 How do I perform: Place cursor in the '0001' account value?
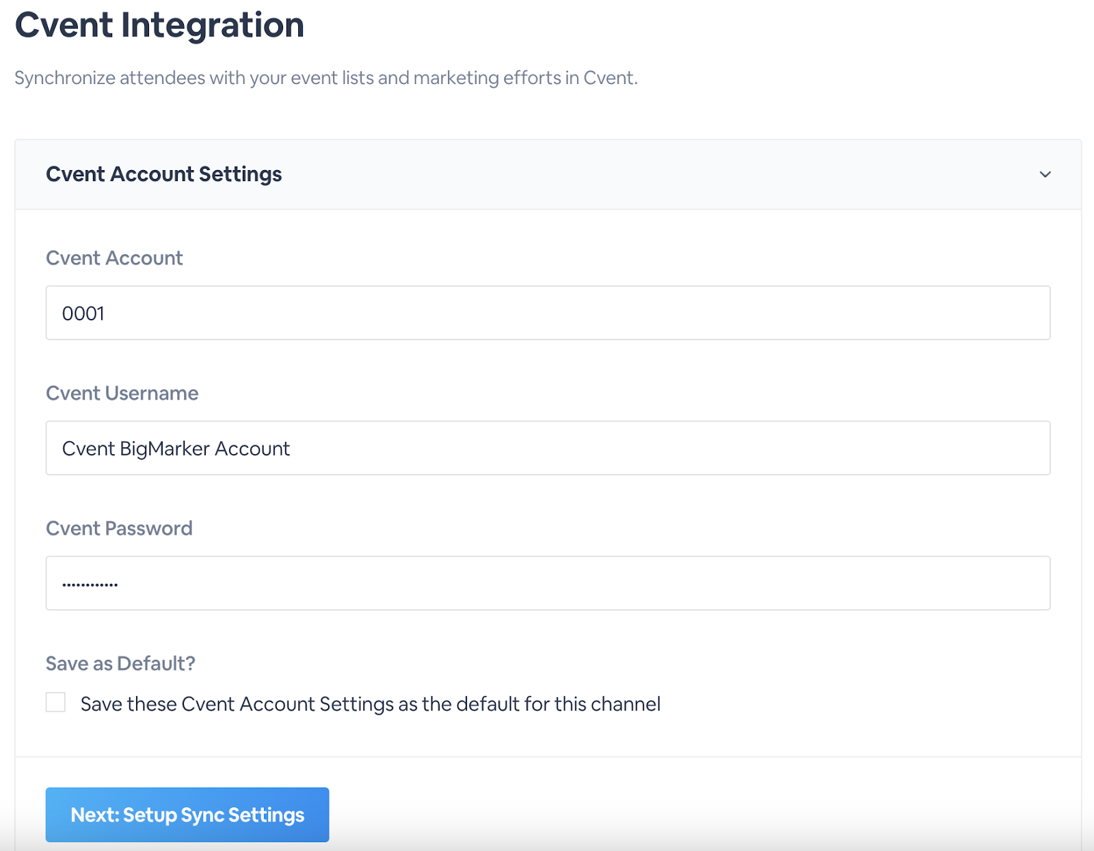83,313
